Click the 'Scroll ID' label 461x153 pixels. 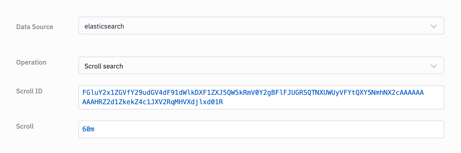(29, 91)
